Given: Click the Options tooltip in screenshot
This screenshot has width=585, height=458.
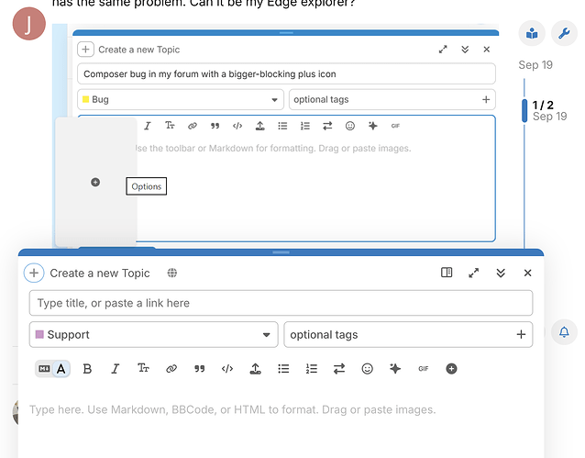Looking at the screenshot, I should click(x=147, y=186).
